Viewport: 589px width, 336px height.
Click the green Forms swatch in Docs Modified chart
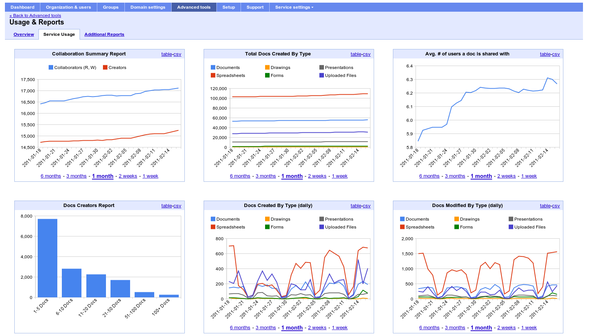[457, 227]
